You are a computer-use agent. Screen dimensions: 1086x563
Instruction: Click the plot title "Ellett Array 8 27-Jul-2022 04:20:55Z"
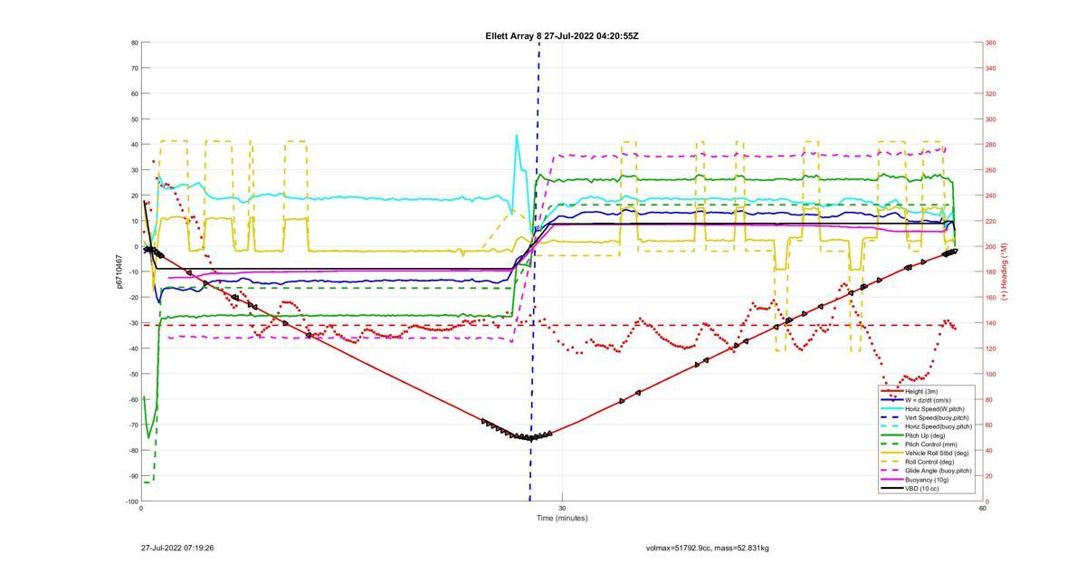coord(561,35)
